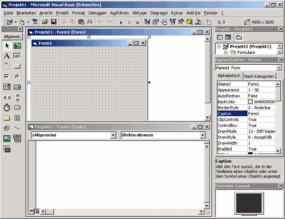Open the Add Standard EXE Project dropdown arrow

click(x=16, y=22)
